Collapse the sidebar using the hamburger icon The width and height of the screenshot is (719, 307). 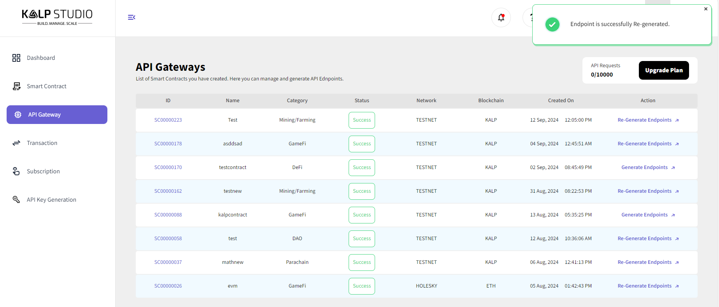132,17
